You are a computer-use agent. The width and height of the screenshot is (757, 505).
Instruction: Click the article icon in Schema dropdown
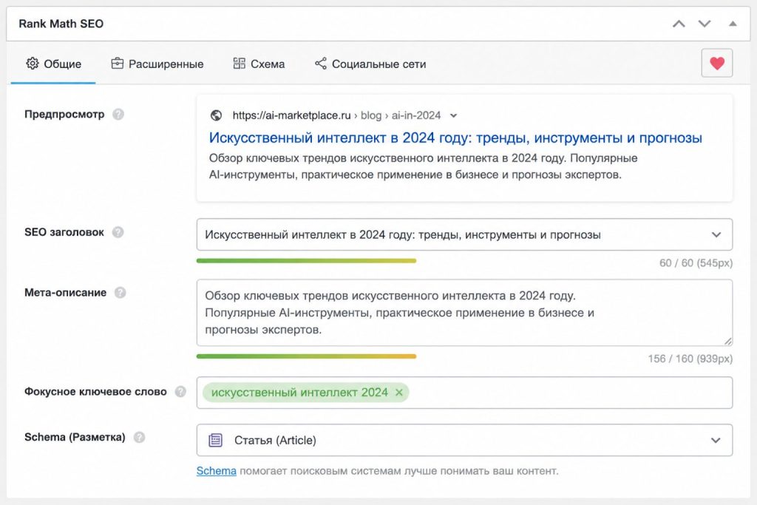pyautogui.click(x=215, y=441)
